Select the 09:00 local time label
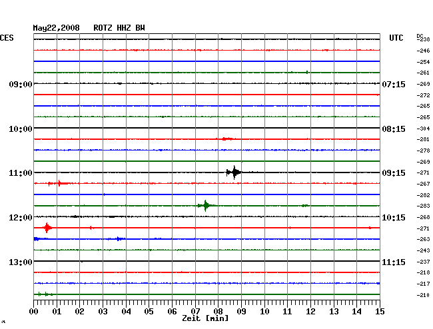This screenshot has width=433, height=329. click(21, 84)
